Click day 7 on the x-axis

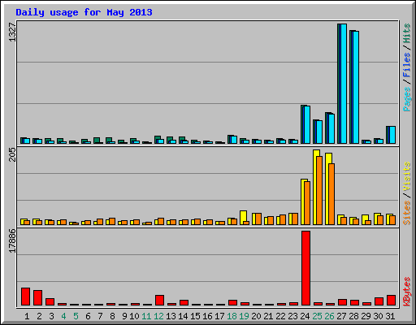(100, 316)
